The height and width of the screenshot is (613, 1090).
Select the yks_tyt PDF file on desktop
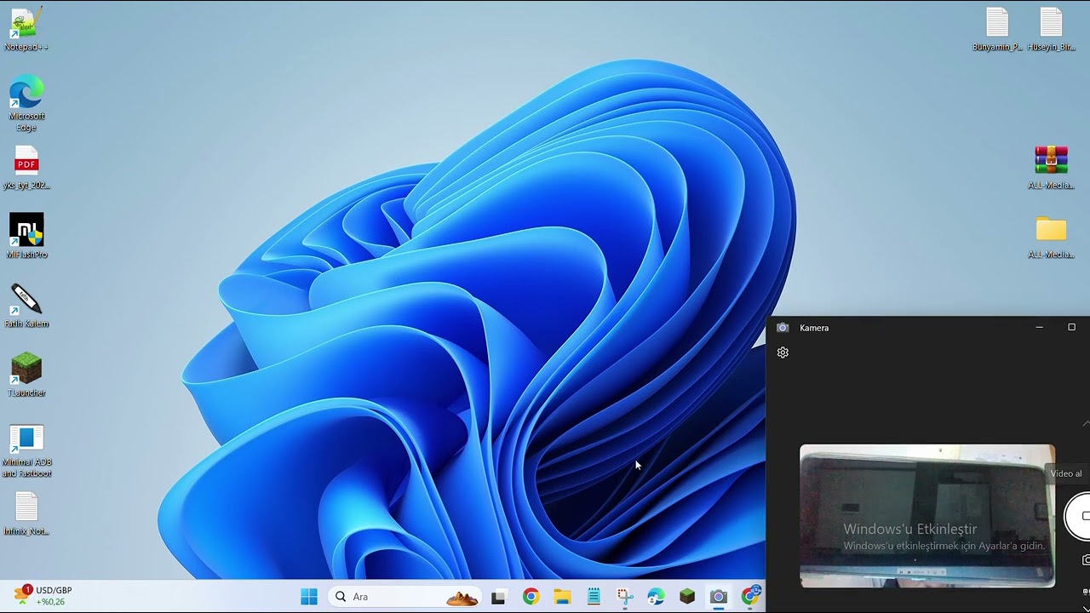coord(26,167)
